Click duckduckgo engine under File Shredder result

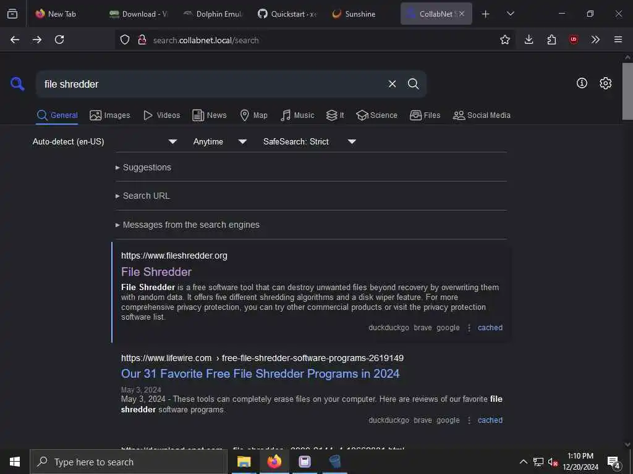click(389, 328)
